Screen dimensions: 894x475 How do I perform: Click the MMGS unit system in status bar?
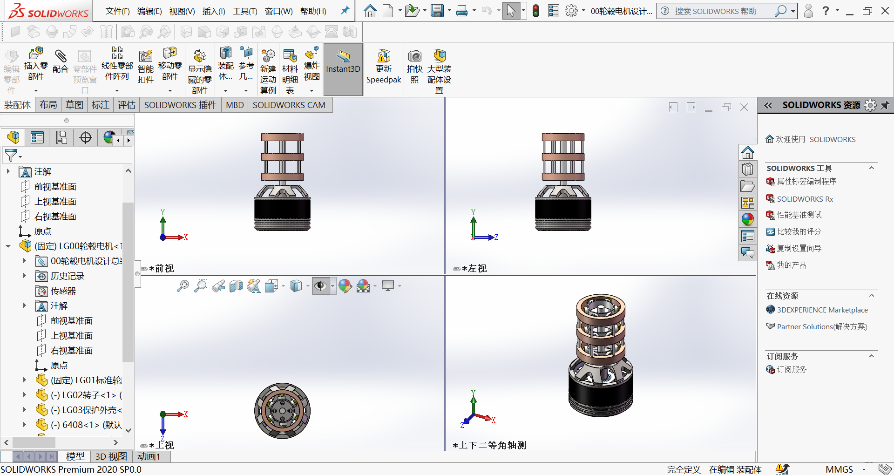coord(839,469)
